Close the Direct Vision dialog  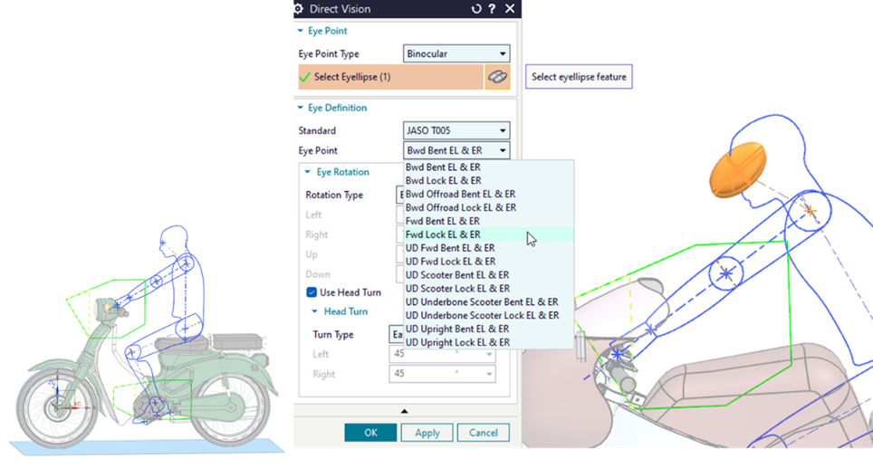coord(510,9)
